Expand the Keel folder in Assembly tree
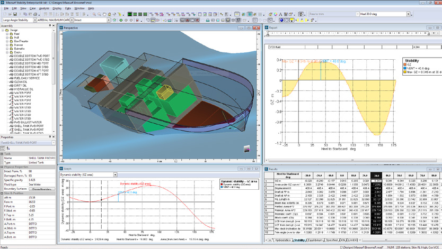The width and height of the screenshot is (442, 249). point(7,34)
